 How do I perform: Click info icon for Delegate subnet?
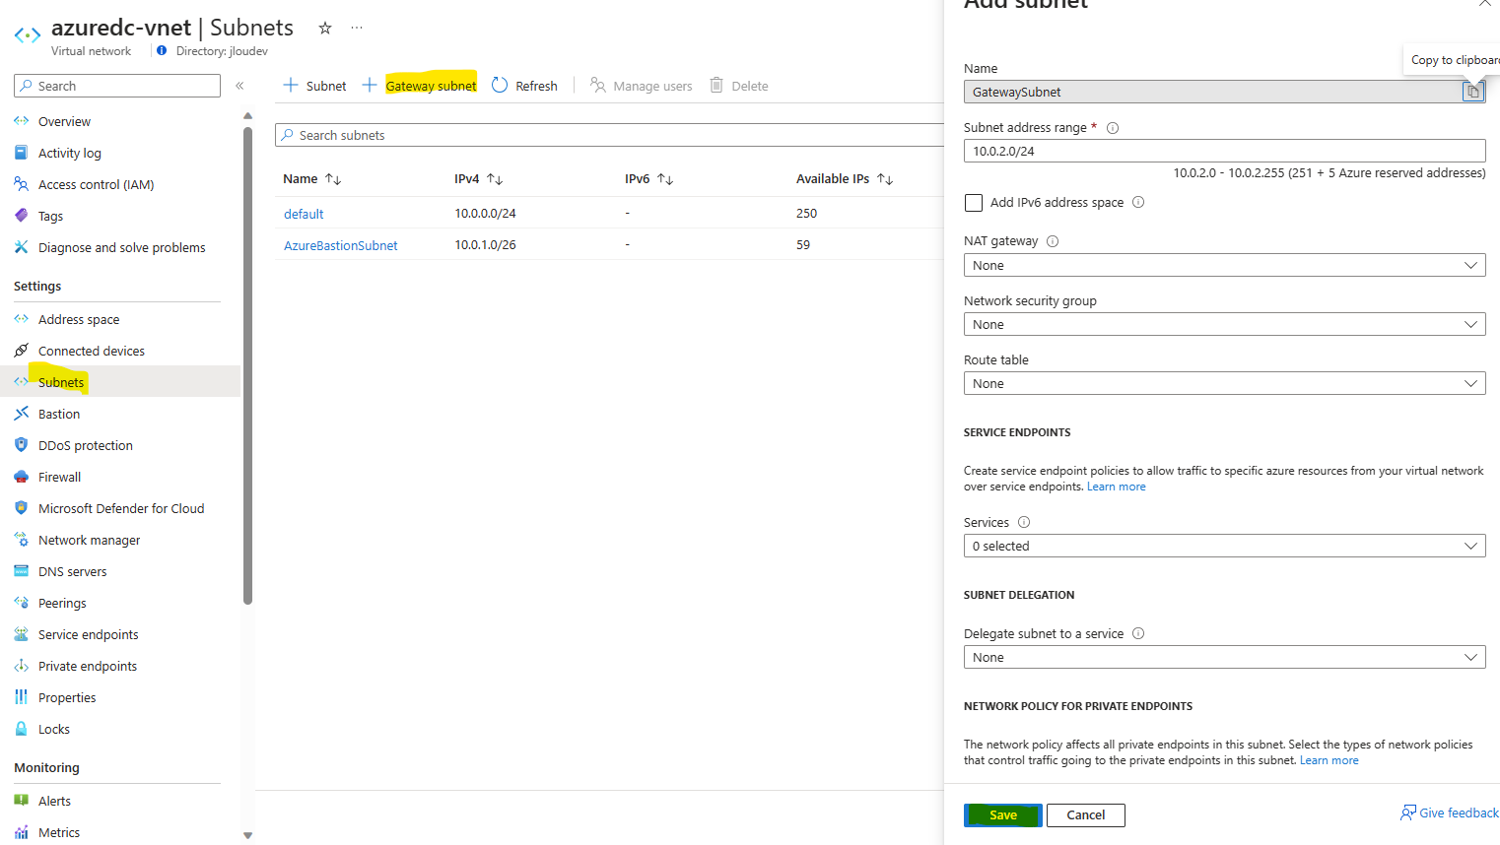click(x=1138, y=633)
